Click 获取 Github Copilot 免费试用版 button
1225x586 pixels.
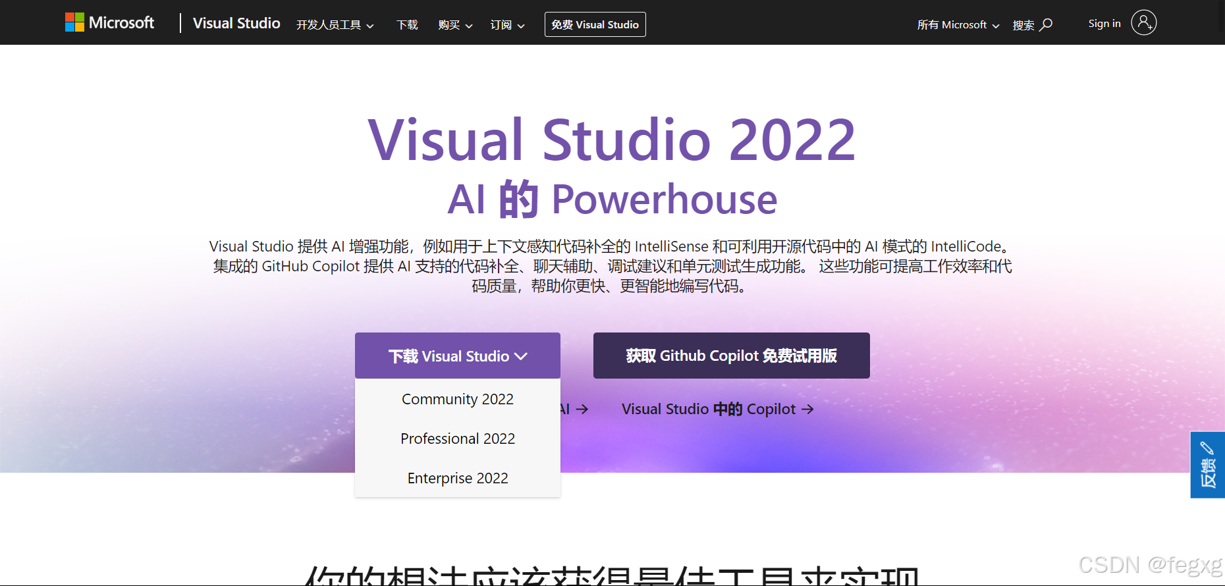pos(731,356)
